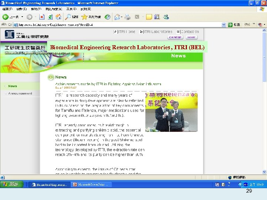
Task: Switch to Microsoft PowerPoint taskbar window
Action: click(92, 184)
